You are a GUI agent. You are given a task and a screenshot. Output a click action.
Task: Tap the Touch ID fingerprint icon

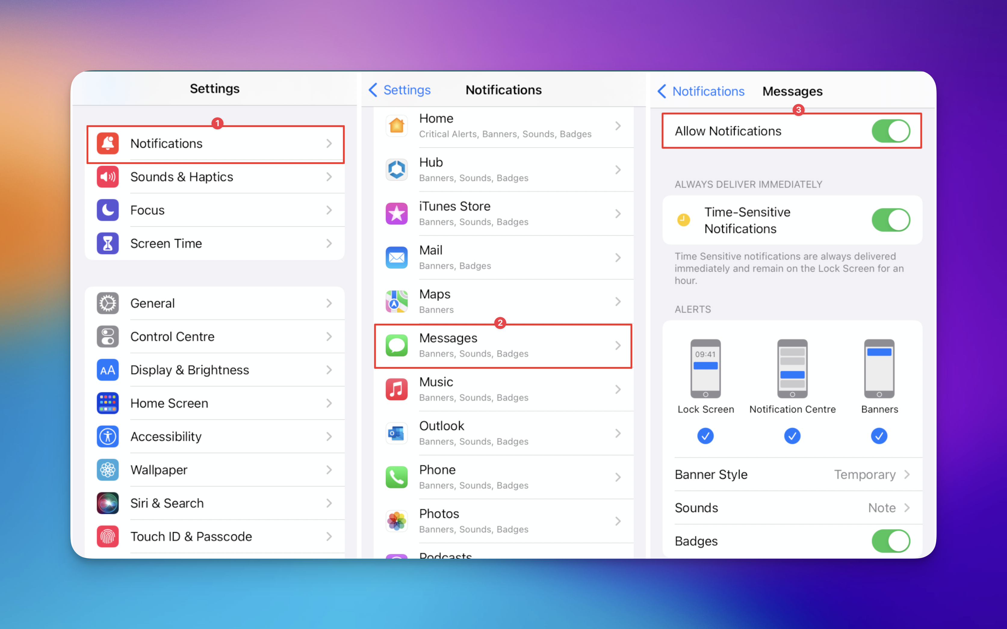(108, 537)
